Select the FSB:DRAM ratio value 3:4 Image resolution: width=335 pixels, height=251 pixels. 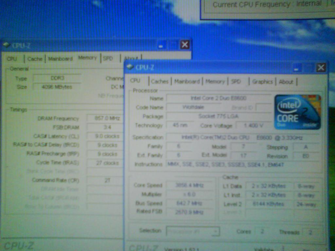106,127
